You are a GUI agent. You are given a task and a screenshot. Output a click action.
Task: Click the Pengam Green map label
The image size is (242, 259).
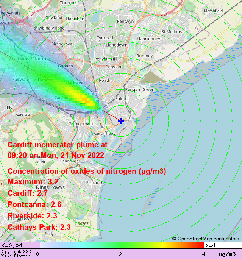(140, 89)
